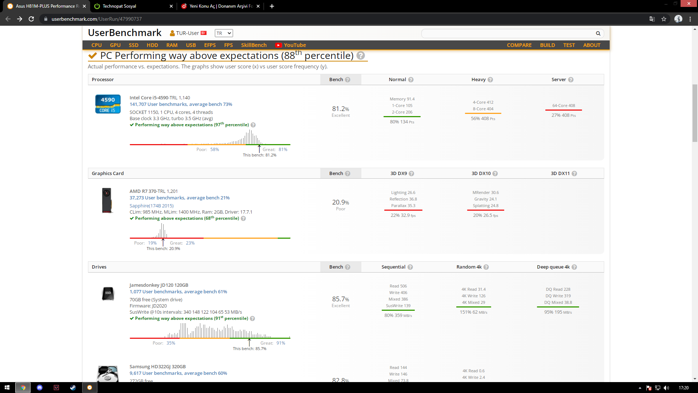The width and height of the screenshot is (698, 393).
Task: Open Chrome three-dot menu
Action: coord(690,19)
